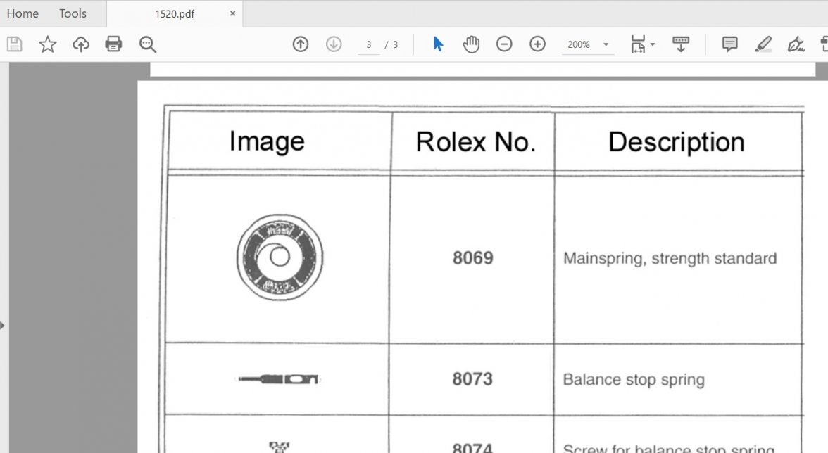This screenshot has height=453, width=828.
Task: Click the 'Image' column header
Action: (x=267, y=141)
